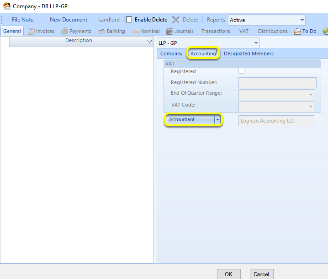Check the VAT Registered checkbox

click(x=241, y=71)
